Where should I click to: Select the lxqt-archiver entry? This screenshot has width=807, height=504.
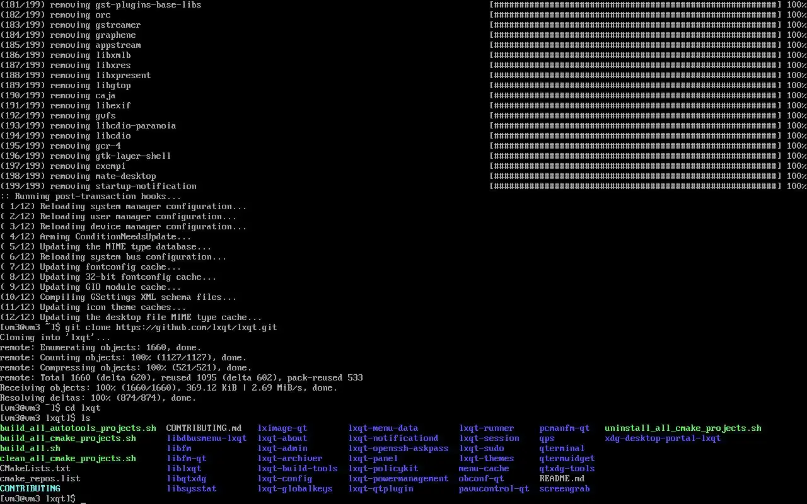tap(290, 459)
